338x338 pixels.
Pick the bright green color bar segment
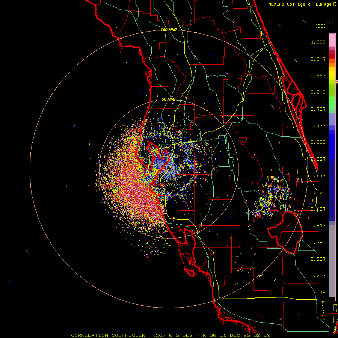(332, 103)
